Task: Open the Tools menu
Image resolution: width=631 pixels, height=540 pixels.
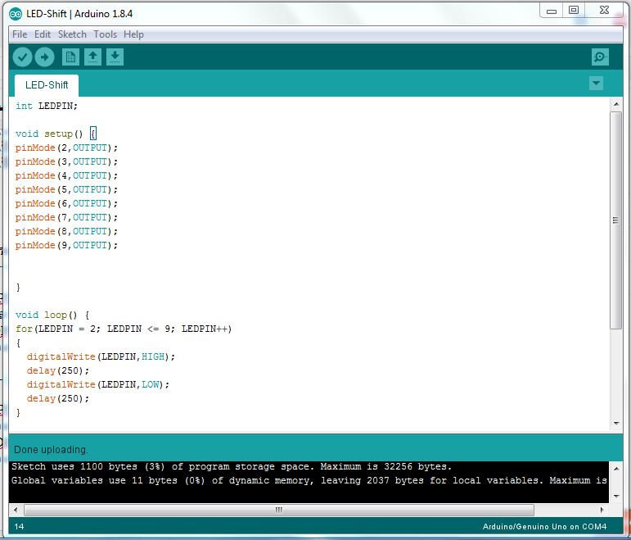Action: point(105,34)
